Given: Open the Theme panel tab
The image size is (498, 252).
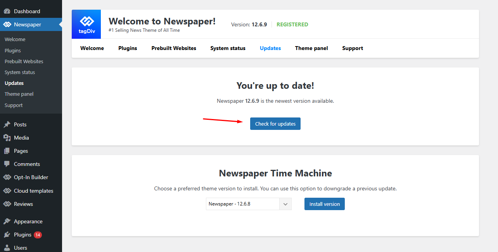Looking at the screenshot, I should (x=311, y=48).
